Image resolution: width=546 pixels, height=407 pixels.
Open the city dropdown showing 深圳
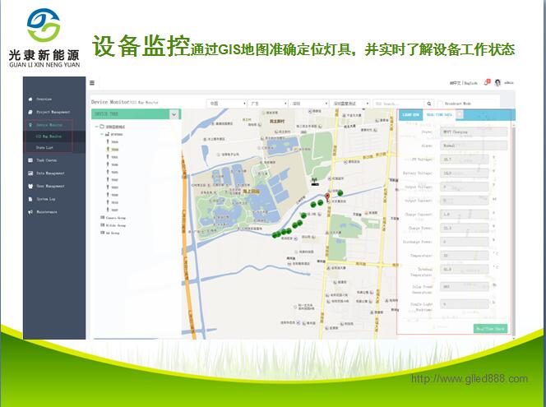(x=309, y=104)
